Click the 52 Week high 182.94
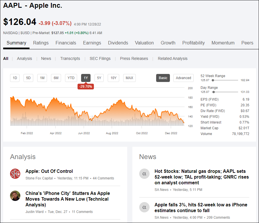This screenshot has height=223, width=259. (x=245, y=80)
